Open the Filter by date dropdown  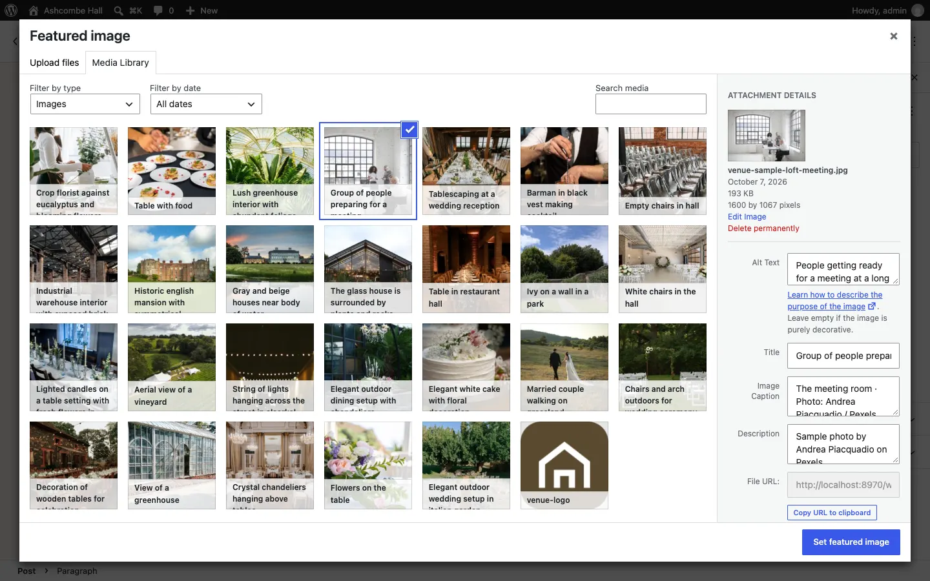point(206,104)
